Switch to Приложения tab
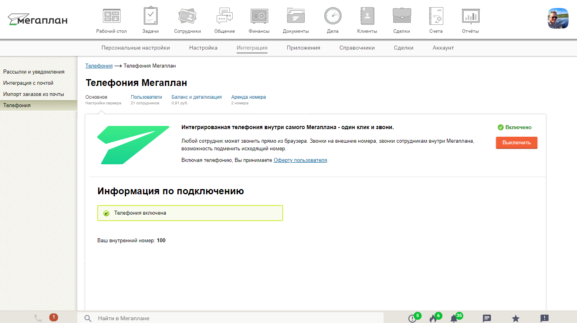 (304, 48)
